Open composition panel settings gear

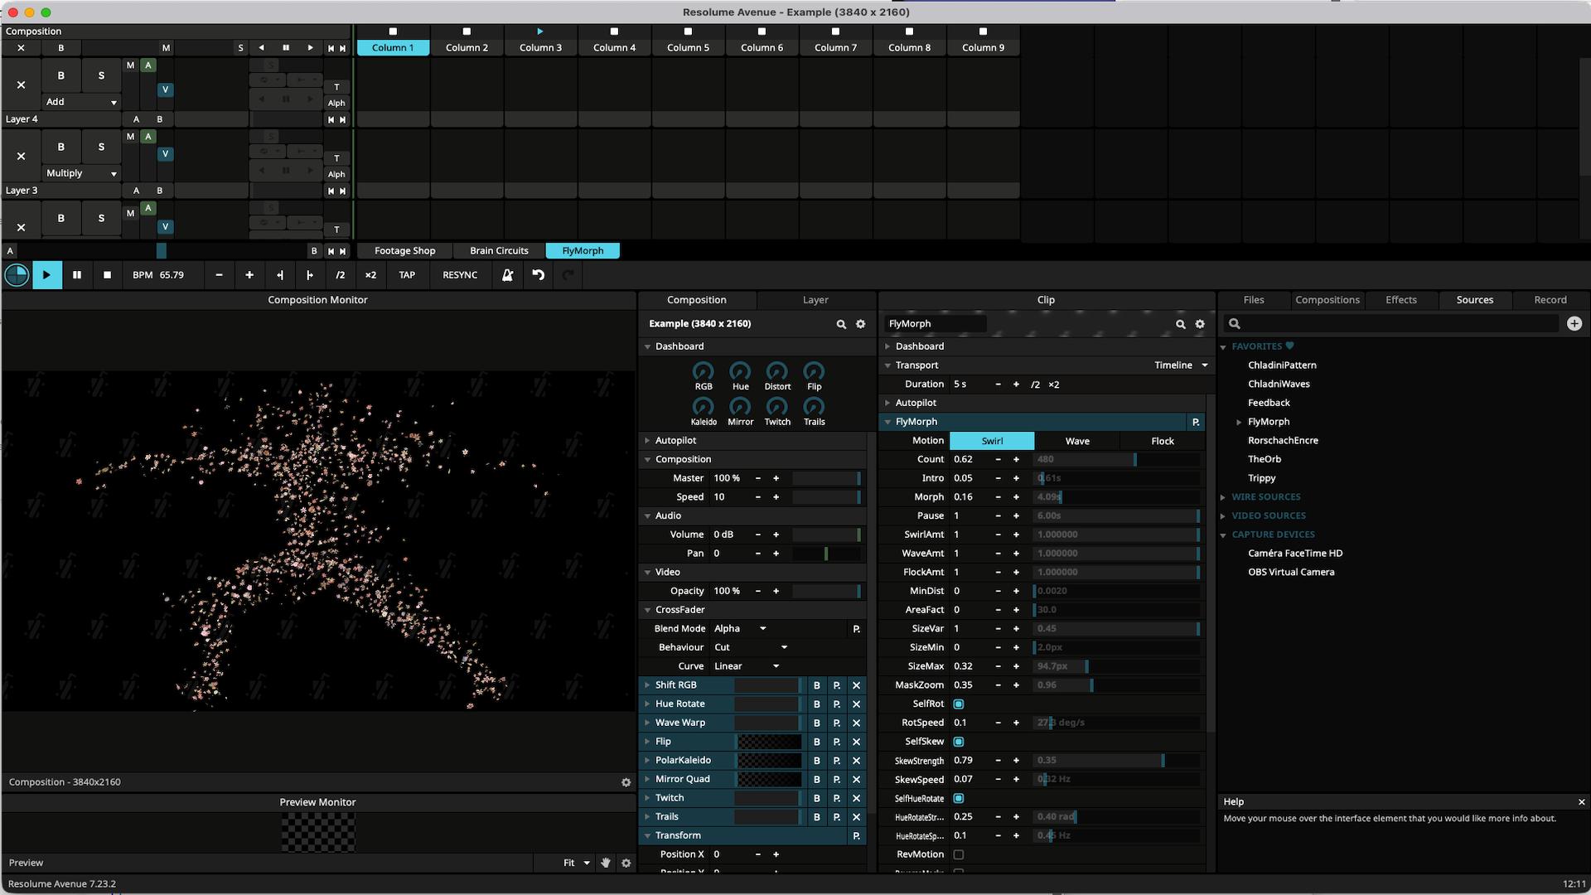click(x=860, y=324)
